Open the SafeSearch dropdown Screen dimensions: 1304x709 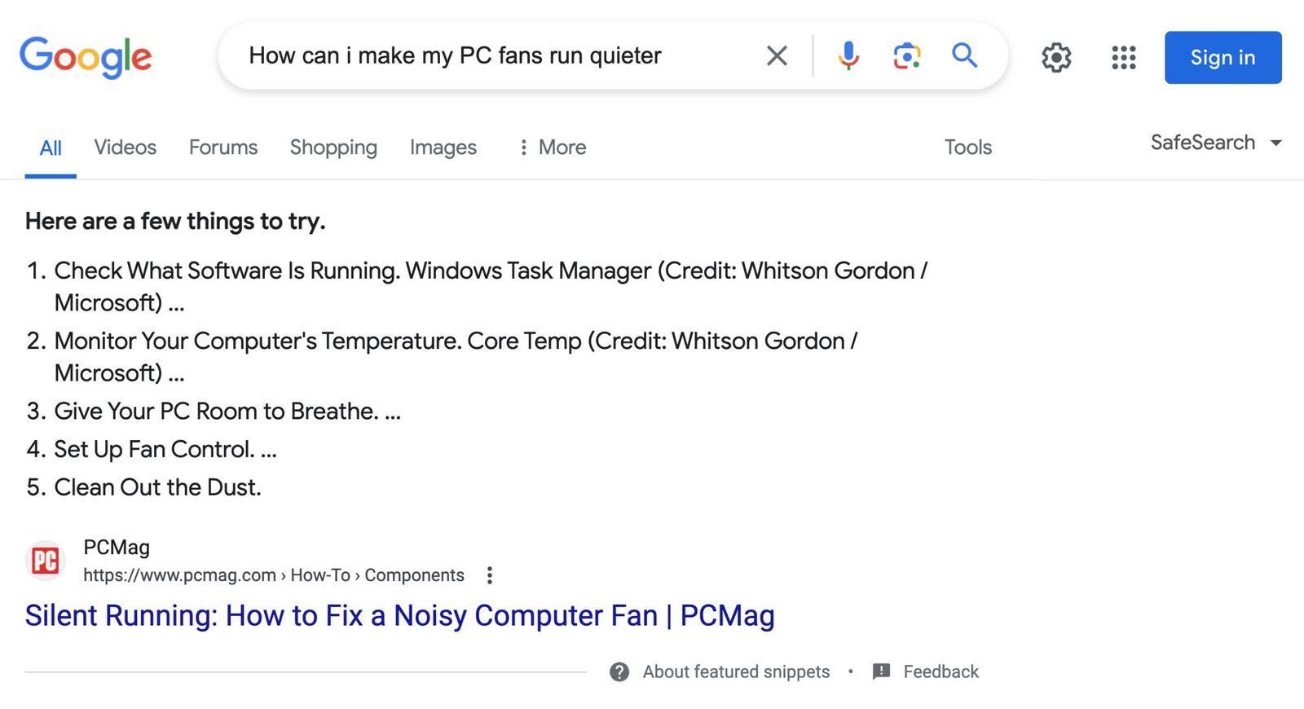1214,143
